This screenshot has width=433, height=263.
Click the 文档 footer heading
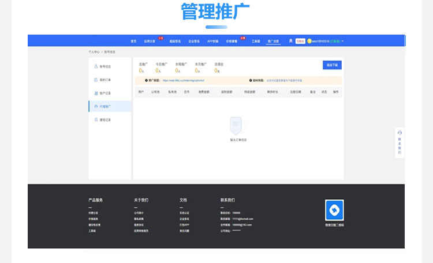pyautogui.click(x=183, y=200)
